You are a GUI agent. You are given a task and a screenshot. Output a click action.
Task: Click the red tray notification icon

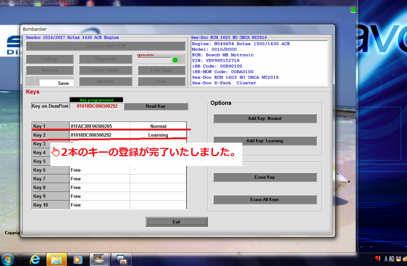tap(378, 258)
